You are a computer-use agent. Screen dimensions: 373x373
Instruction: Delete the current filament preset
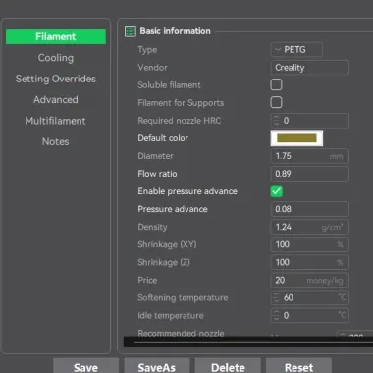click(228, 366)
